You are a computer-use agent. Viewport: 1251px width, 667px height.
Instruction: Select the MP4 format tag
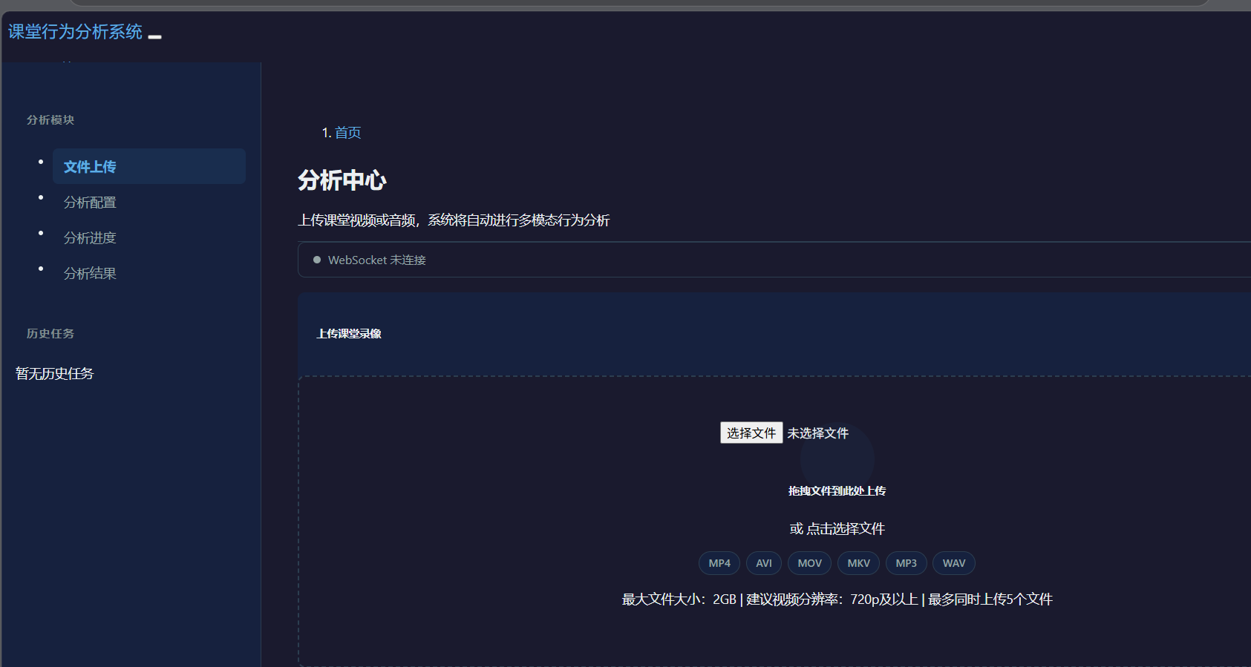(719, 563)
